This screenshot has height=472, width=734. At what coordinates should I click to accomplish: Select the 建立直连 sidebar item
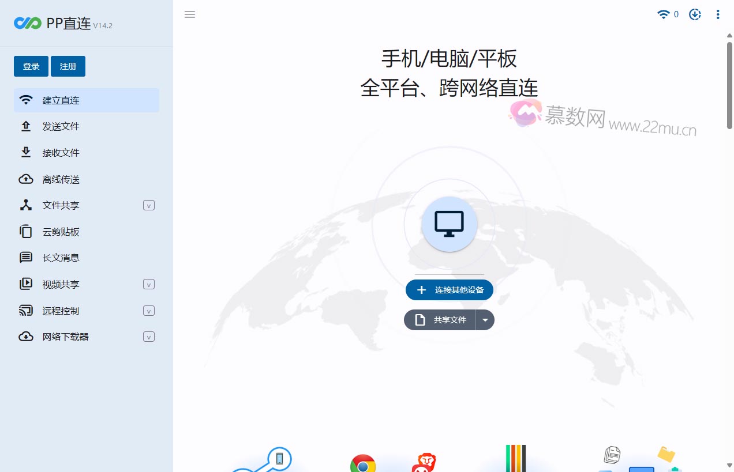pyautogui.click(x=61, y=100)
